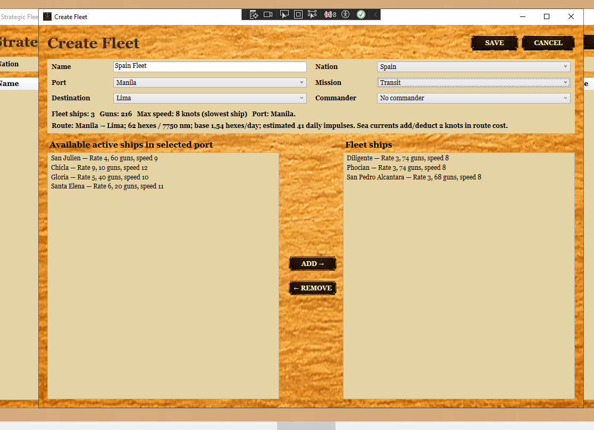Select San Pedro Alcantara fleet ship row
This screenshot has width=594, height=430.
(x=459, y=177)
